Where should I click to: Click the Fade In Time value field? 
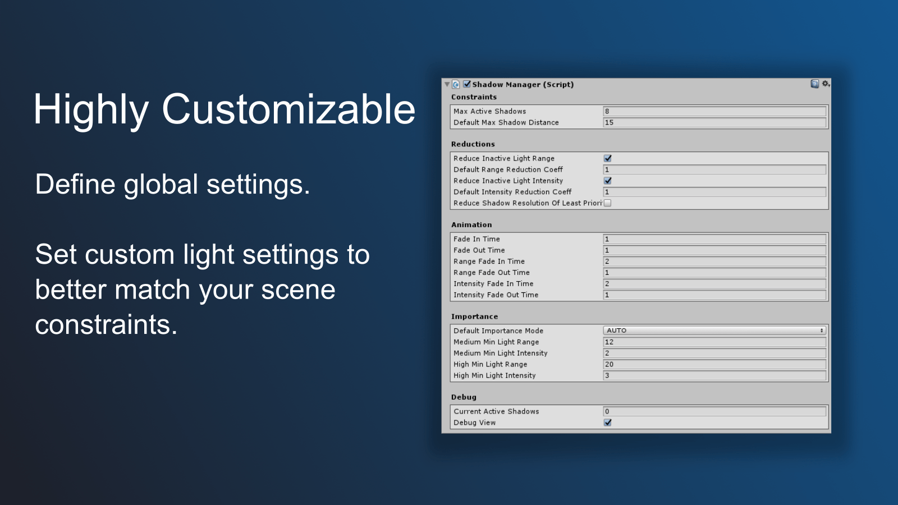point(714,239)
